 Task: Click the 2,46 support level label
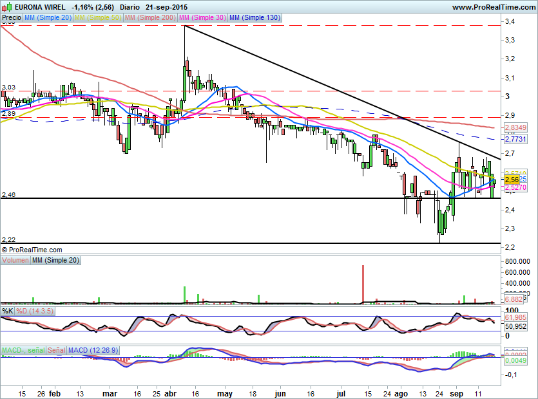point(8,195)
